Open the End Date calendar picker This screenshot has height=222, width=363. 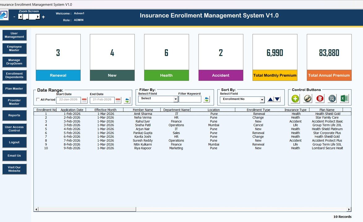118,100
